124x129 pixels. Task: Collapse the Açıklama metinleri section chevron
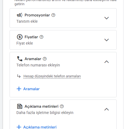point(107,109)
